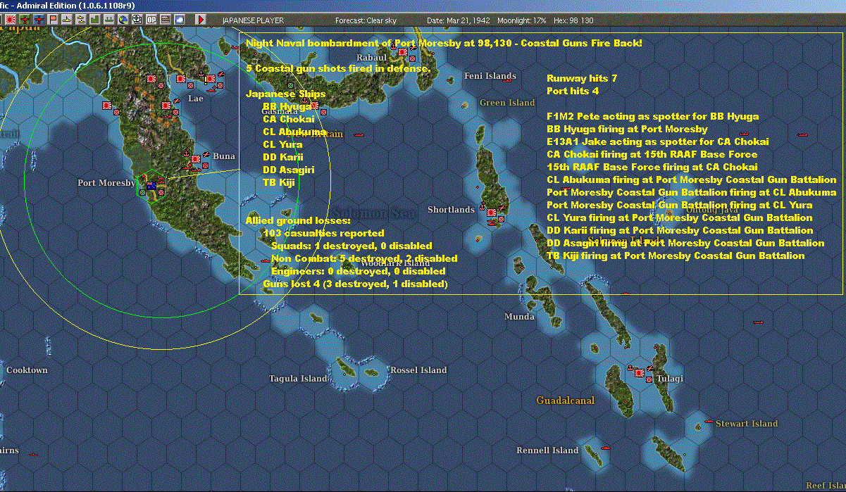Click the Guns lost 4 summary line
Image resolution: width=846 pixels, height=492 pixels.
click(355, 284)
